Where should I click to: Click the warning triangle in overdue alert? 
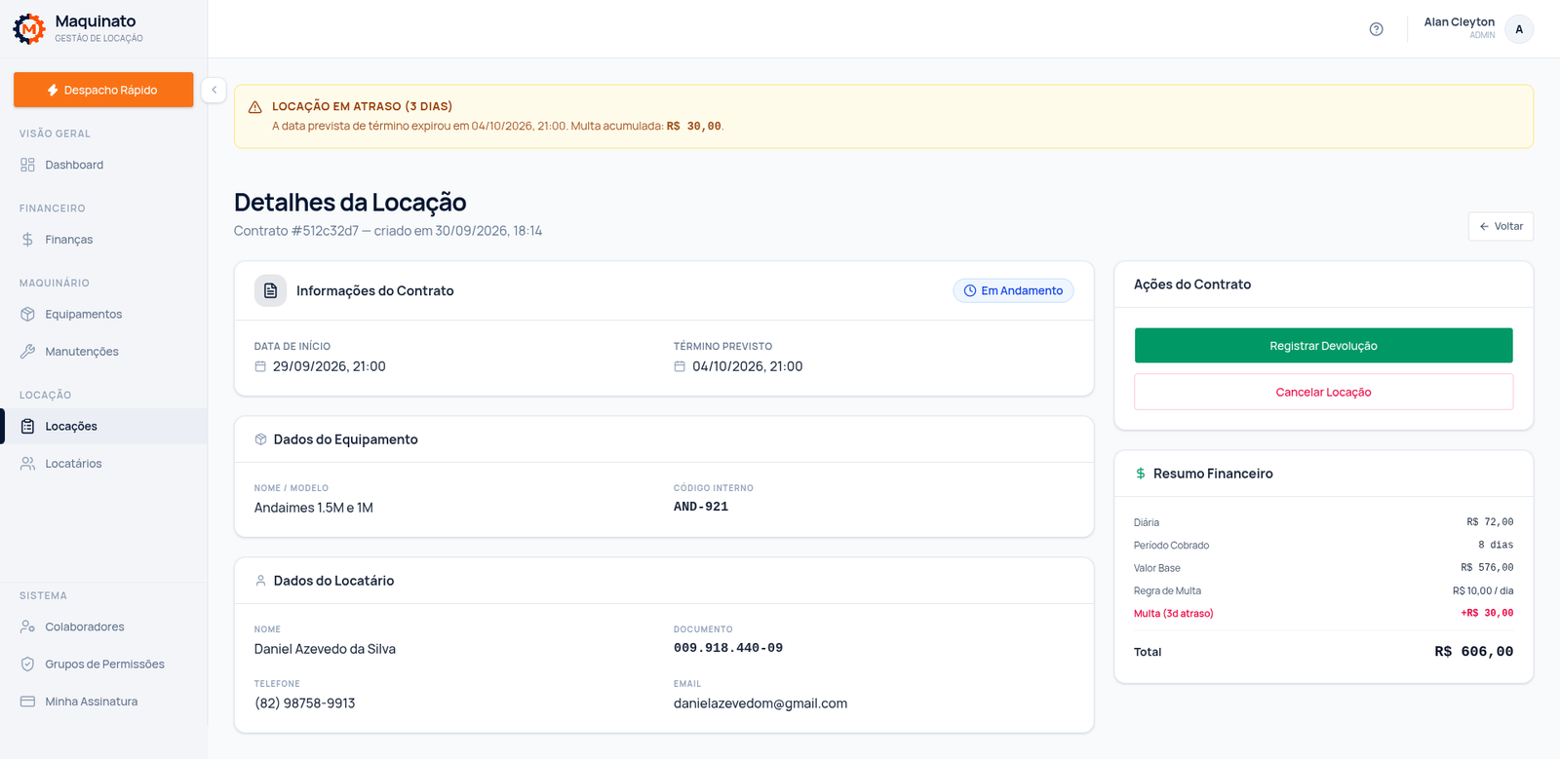tap(255, 107)
